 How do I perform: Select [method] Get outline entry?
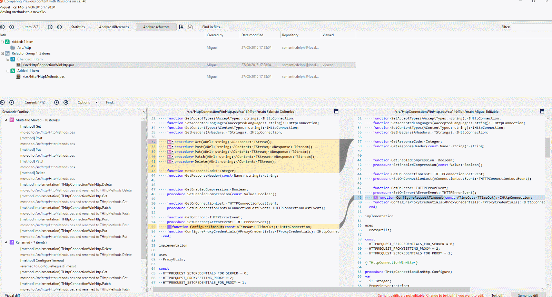(x=31, y=126)
